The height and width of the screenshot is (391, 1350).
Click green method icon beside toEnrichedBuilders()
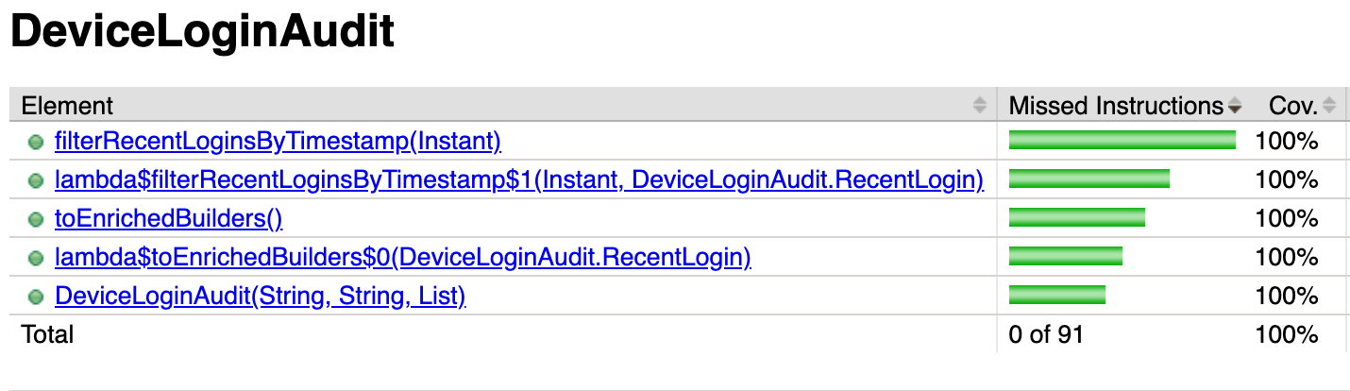tap(36, 219)
